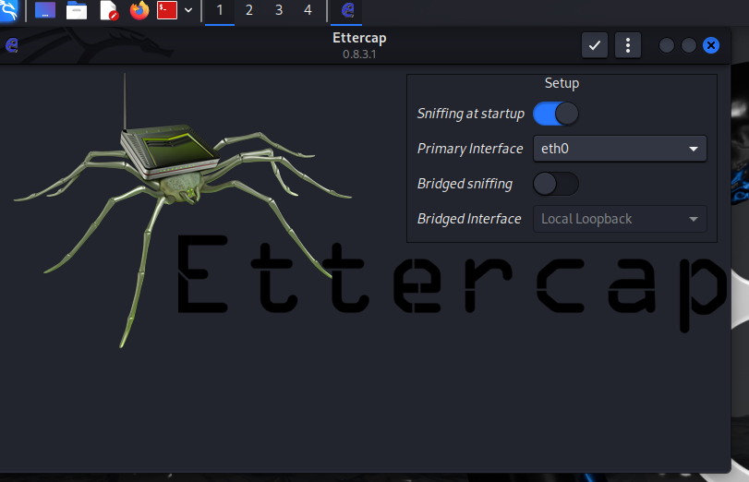The image size is (749, 482).
Task: Click the 0.8.3.1 version text
Action: [x=359, y=54]
